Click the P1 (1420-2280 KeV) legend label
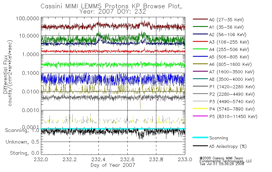 pos(232,87)
